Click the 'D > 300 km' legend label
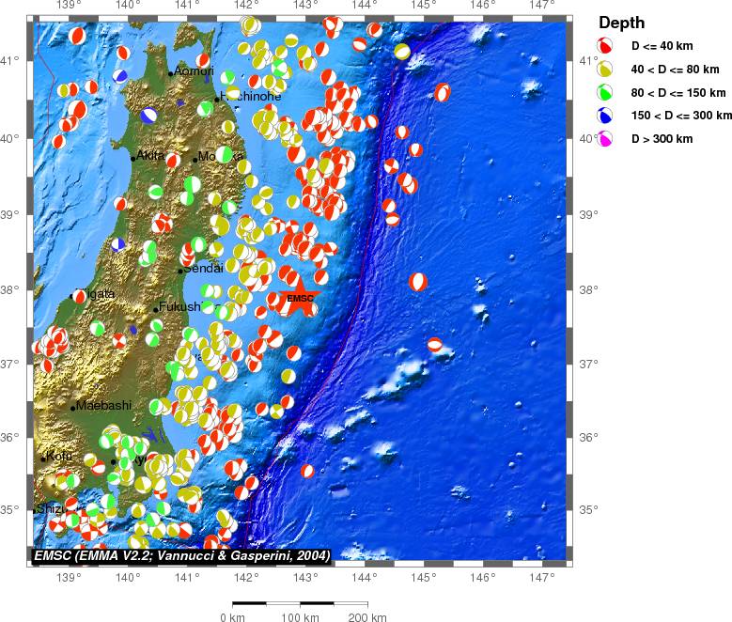Image resolution: width=732 pixels, height=622 pixels. (x=662, y=139)
